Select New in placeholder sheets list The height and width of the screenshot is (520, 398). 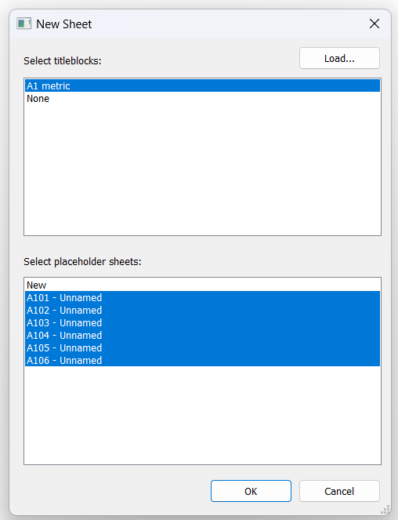pyautogui.click(x=202, y=285)
